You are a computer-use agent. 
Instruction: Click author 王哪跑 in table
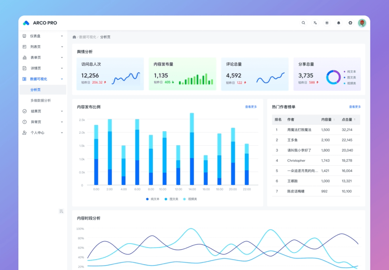[x=293, y=181]
